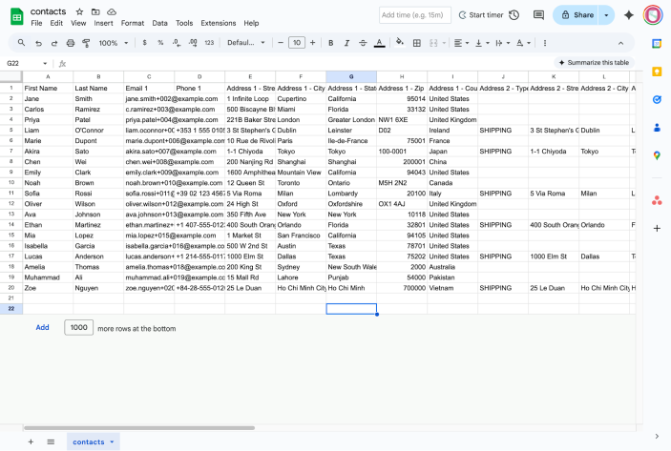Image resolution: width=671 pixels, height=451 pixels.
Task: Toggle strikethrough formatting
Action: [362, 43]
